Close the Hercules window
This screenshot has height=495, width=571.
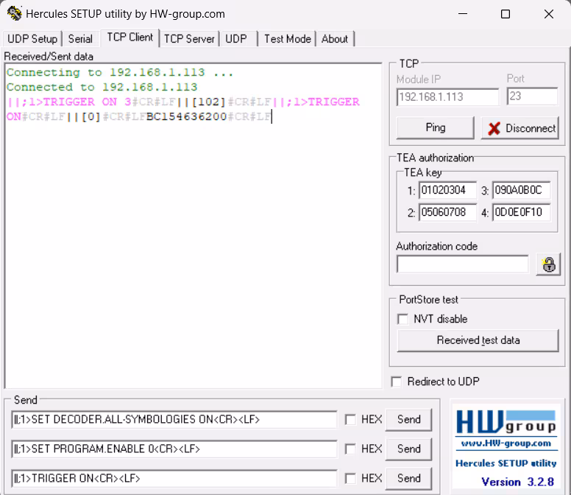click(549, 14)
